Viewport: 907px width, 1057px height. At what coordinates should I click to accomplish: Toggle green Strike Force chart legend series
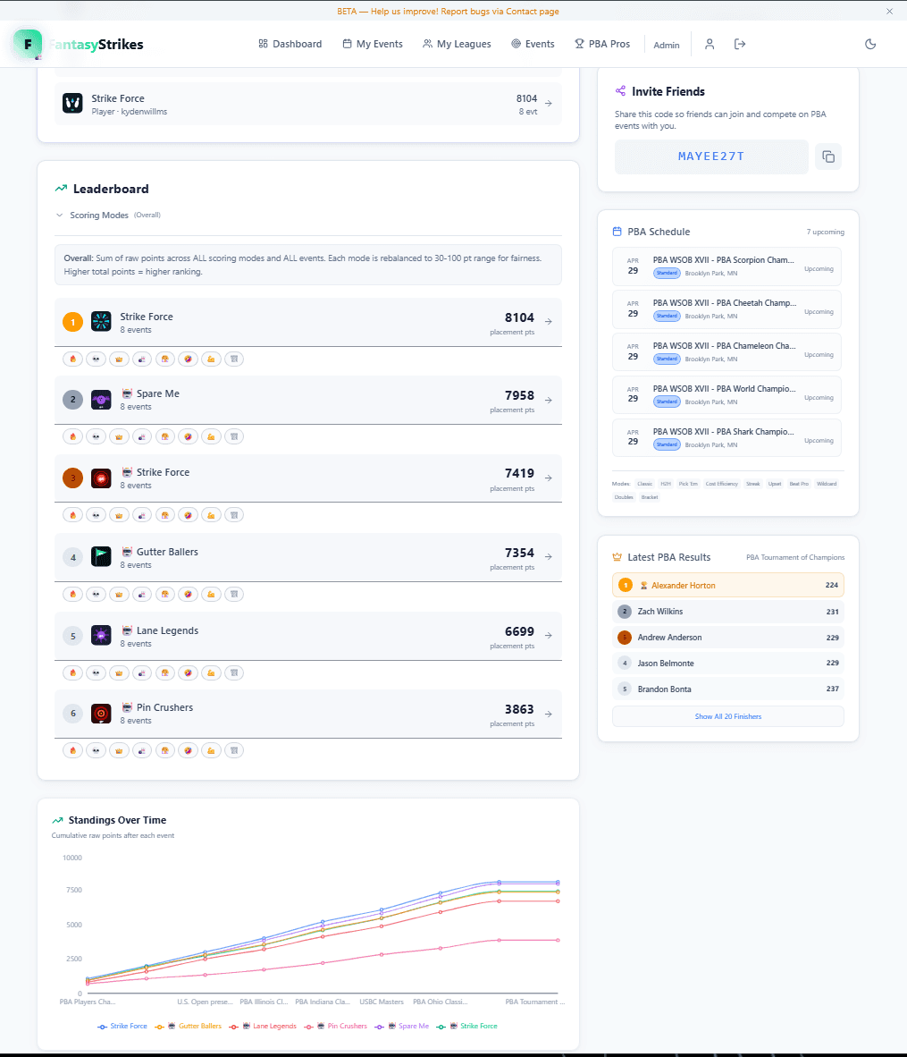pyautogui.click(x=467, y=1026)
